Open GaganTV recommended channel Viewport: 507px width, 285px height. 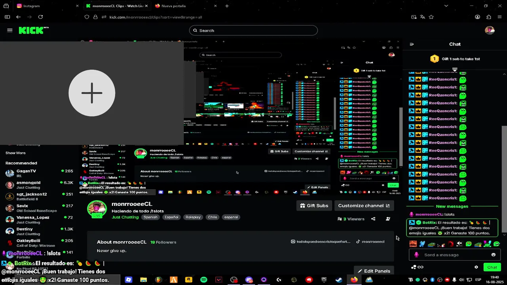tap(39, 173)
